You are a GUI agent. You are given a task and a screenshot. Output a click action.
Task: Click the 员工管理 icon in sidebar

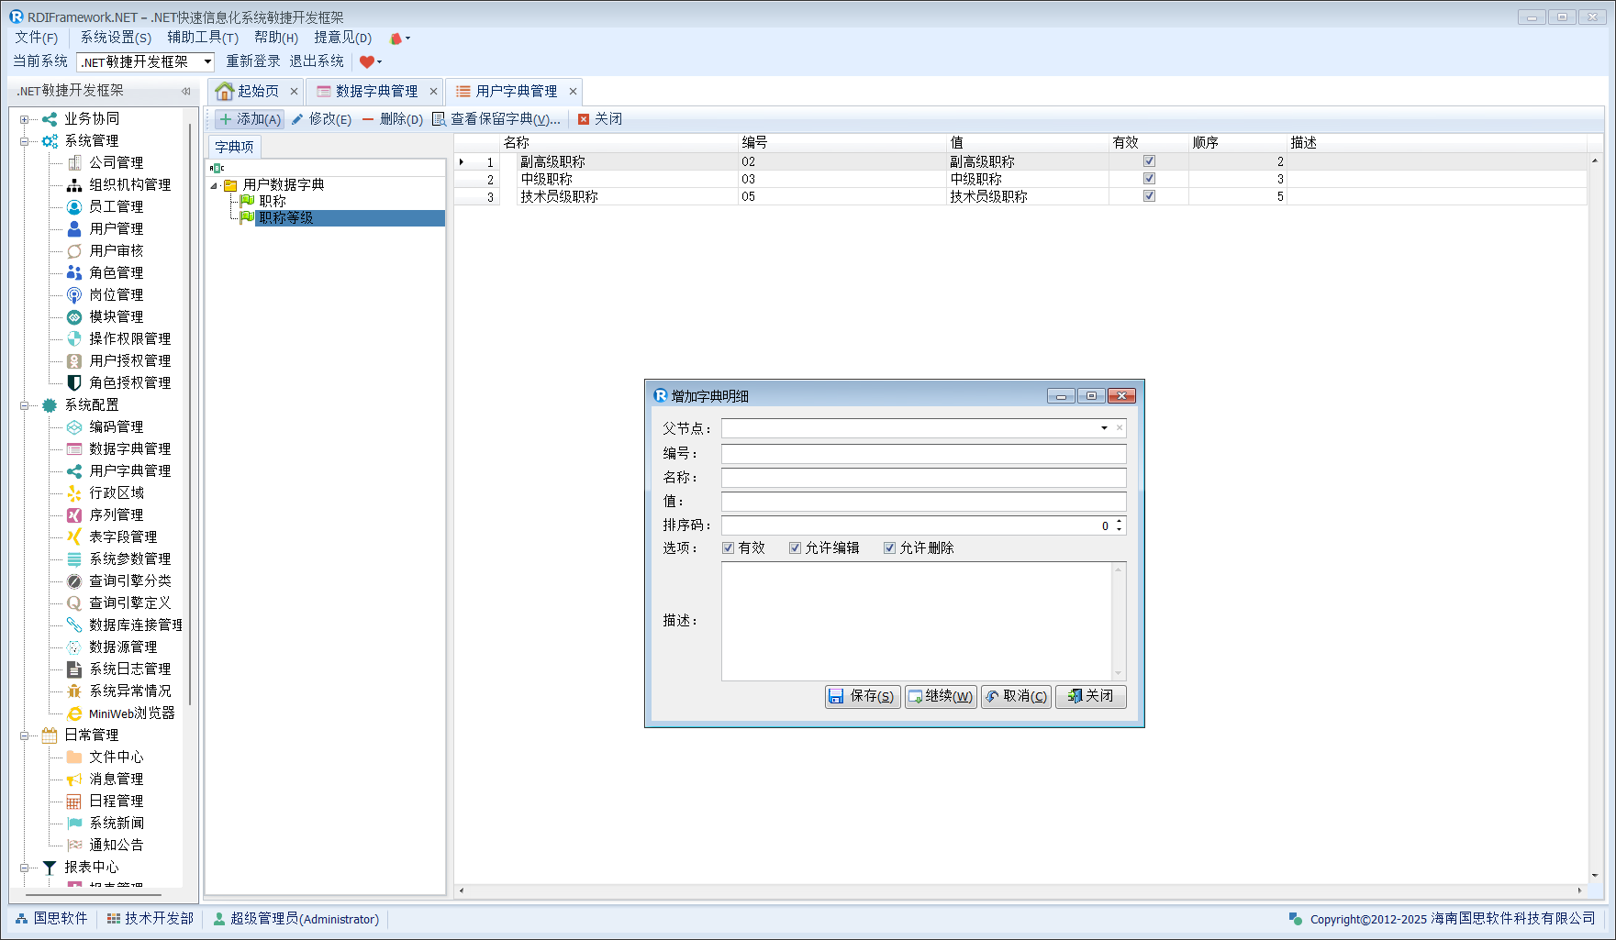coord(74,206)
